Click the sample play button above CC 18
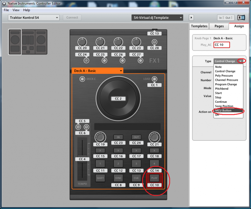The width and height of the screenshot is (251, 209). click(x=154, y=150)
